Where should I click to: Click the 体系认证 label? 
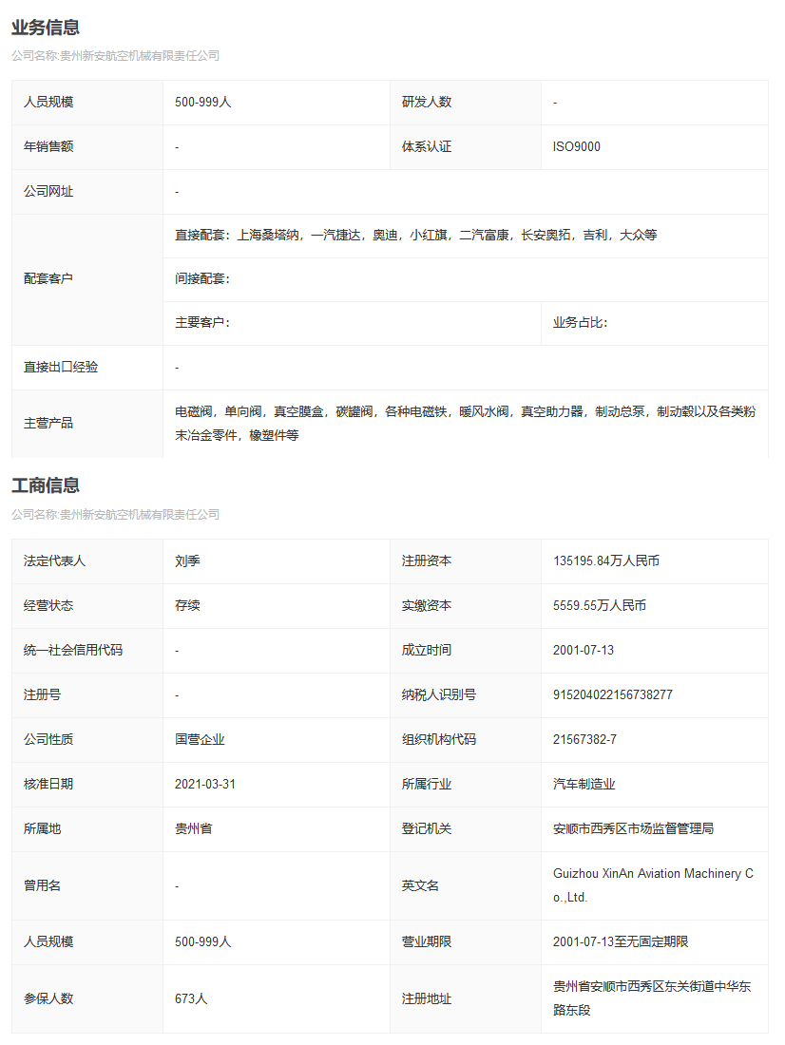pos(426,146)
